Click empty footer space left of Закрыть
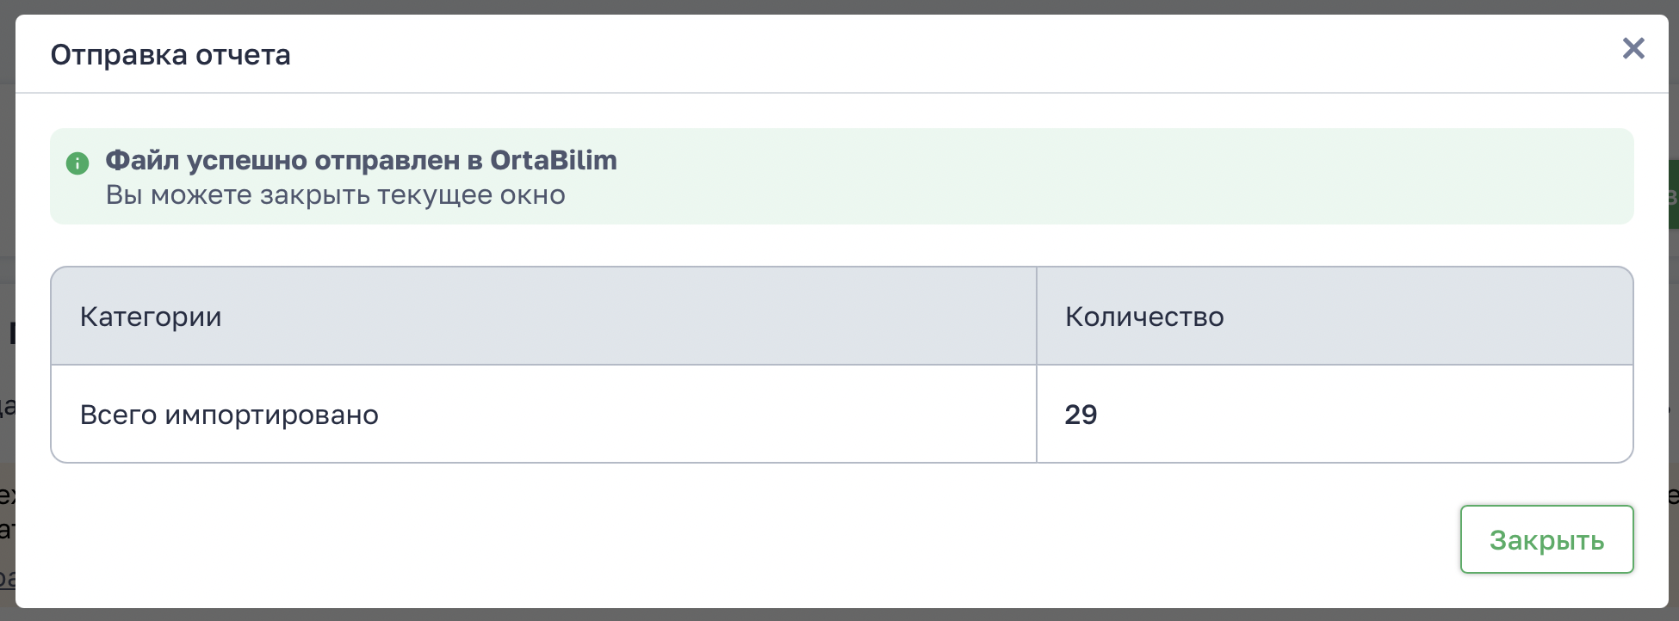The height and width of the screenshot is (621, 1679). [775, 539]
